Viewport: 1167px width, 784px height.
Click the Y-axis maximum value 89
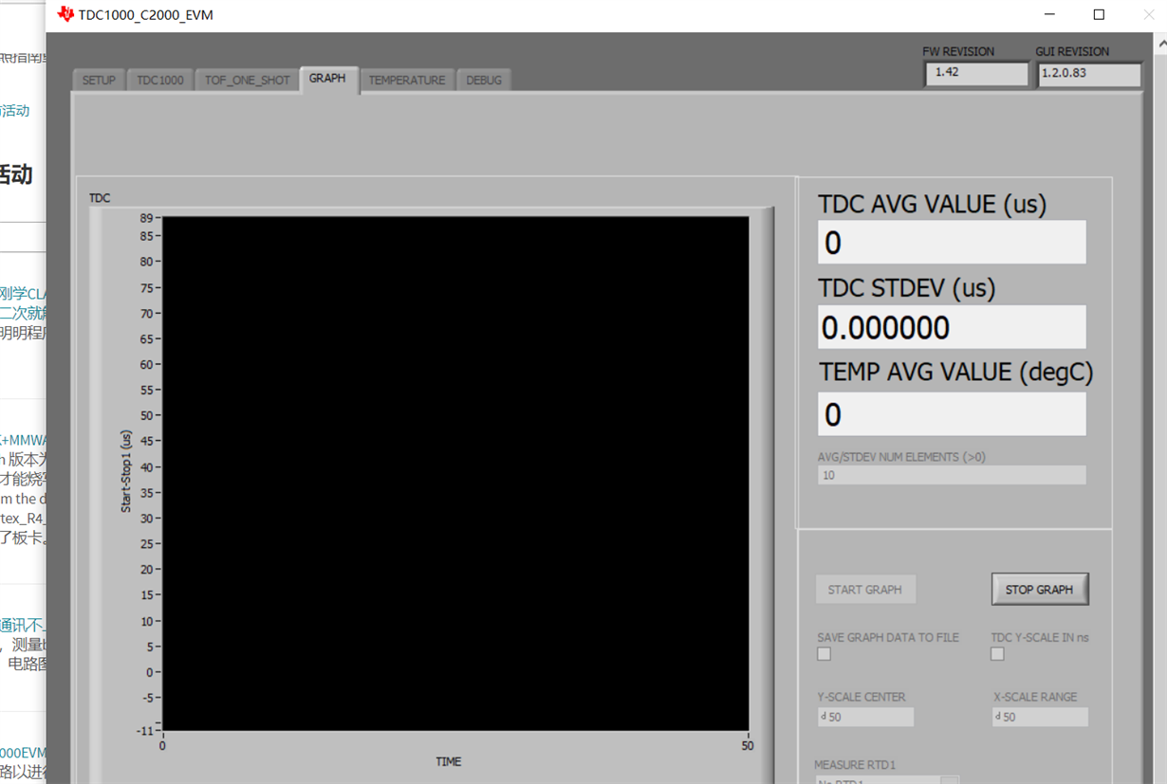point(145,218)
